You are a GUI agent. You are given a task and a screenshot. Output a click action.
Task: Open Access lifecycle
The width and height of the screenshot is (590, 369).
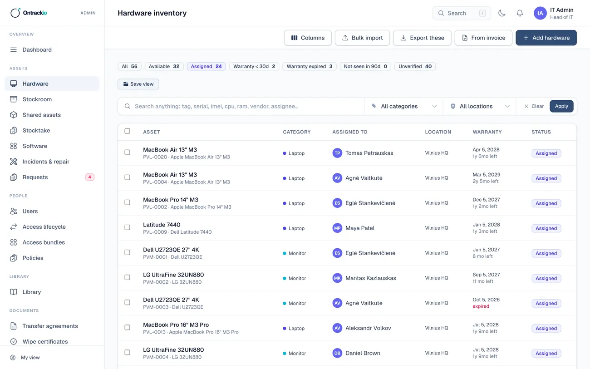pos(52,227)
